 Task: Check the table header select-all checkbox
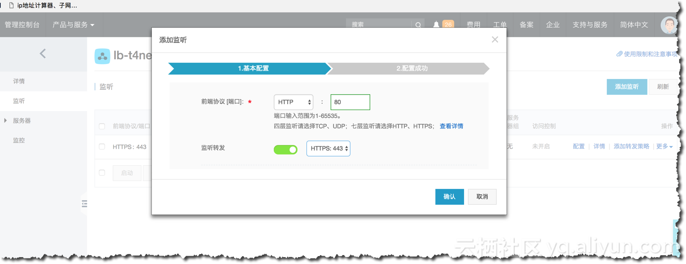[102, 126]
